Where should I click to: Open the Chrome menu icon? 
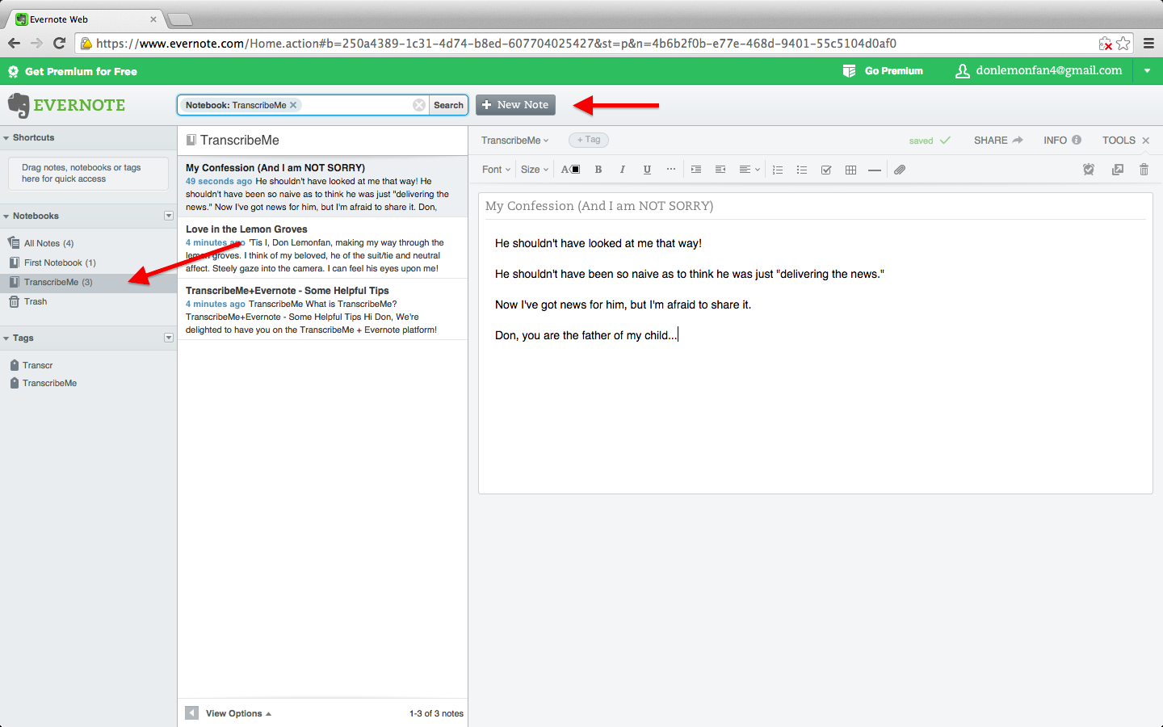(x=1148, y=44)
